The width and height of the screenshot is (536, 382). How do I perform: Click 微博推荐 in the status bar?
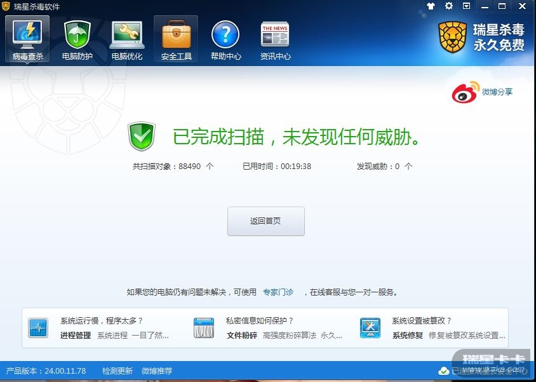[x=157, y=371]
